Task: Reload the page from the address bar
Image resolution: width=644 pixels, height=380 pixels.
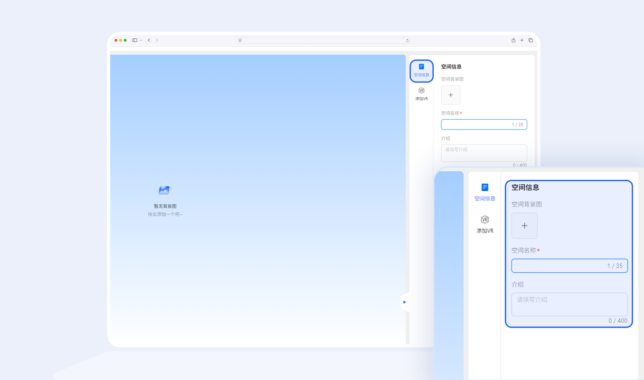Action: tap(407, 40)
